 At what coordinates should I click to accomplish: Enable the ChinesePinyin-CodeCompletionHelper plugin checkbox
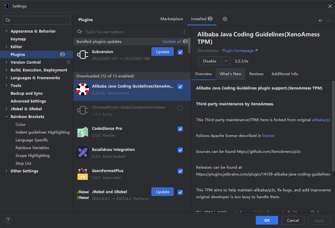[x=180, y=108]
